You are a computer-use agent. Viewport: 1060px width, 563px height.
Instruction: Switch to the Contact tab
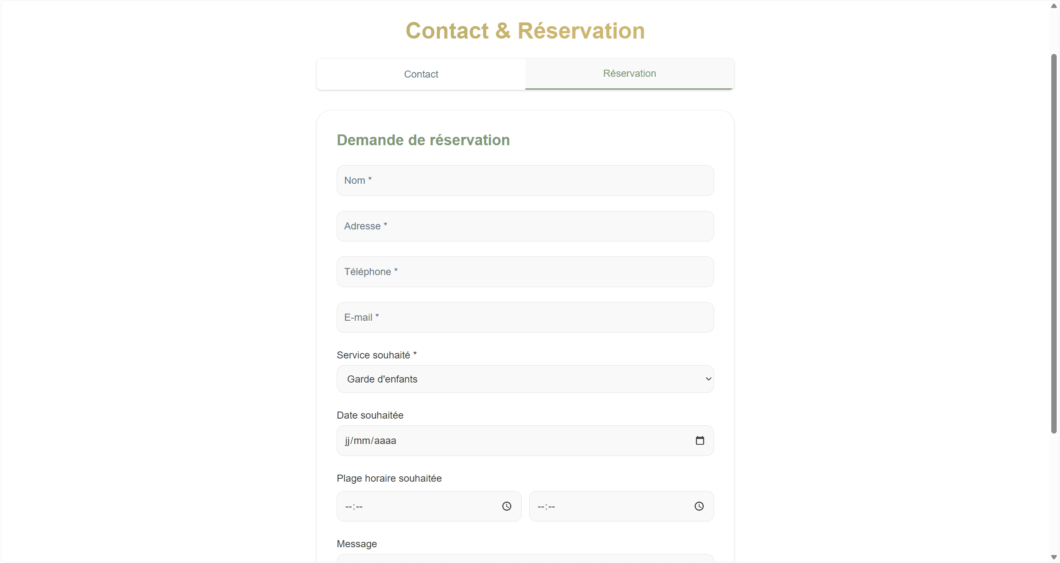(x=421, y=74)
